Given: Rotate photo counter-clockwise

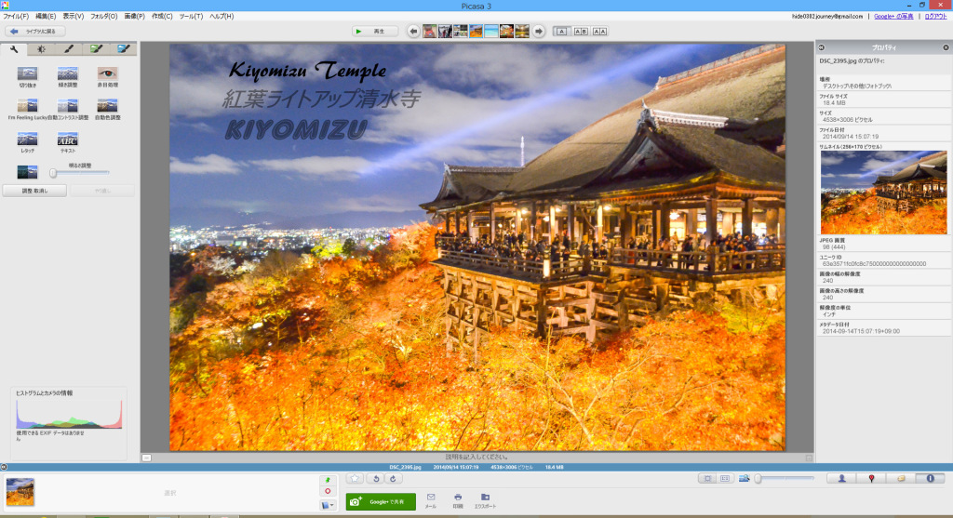Looking at the screenshot, I should 376,479.
